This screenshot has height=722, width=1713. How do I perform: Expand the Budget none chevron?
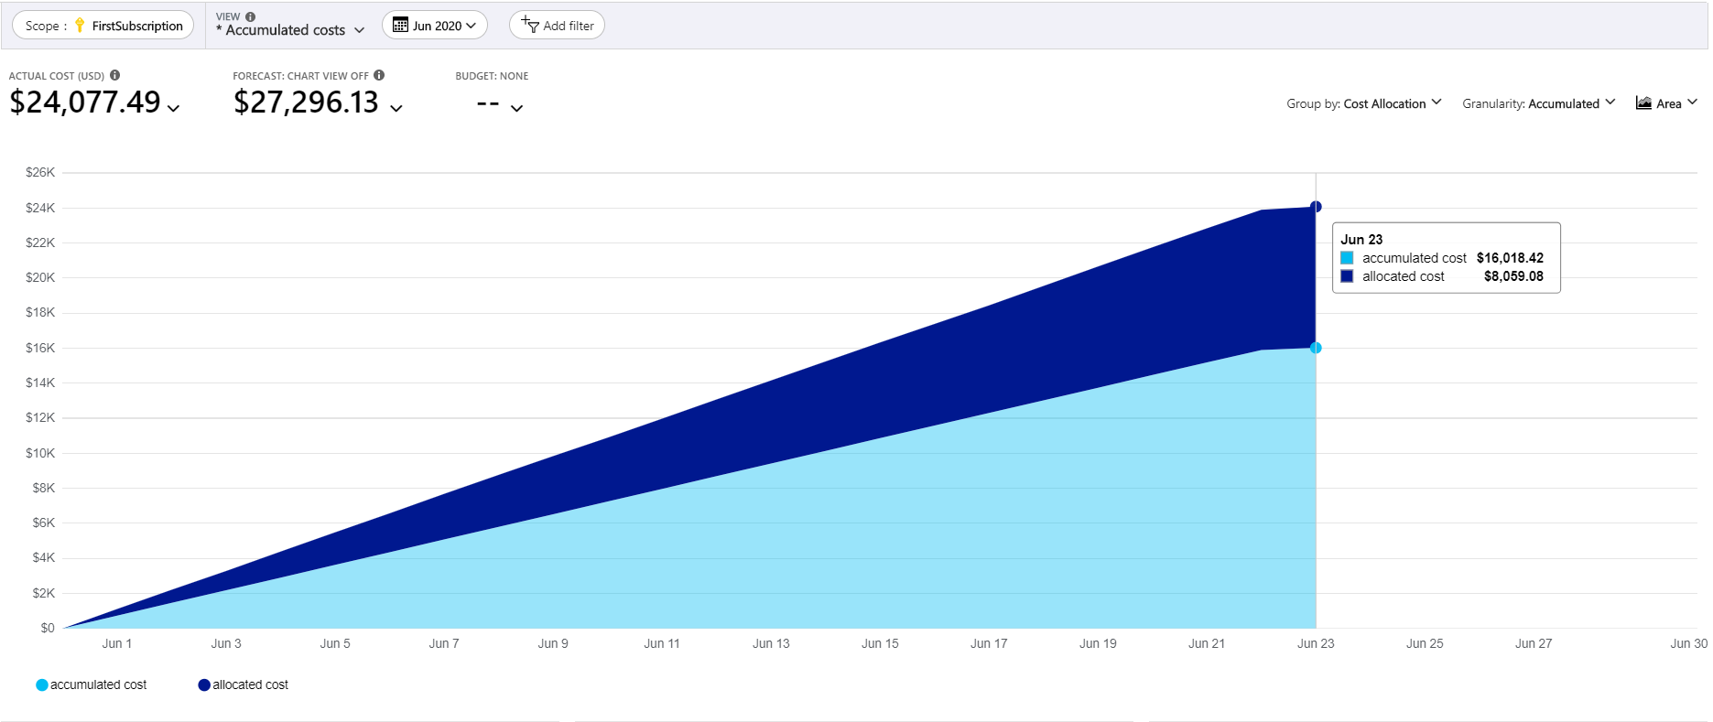tap(517, 108)
